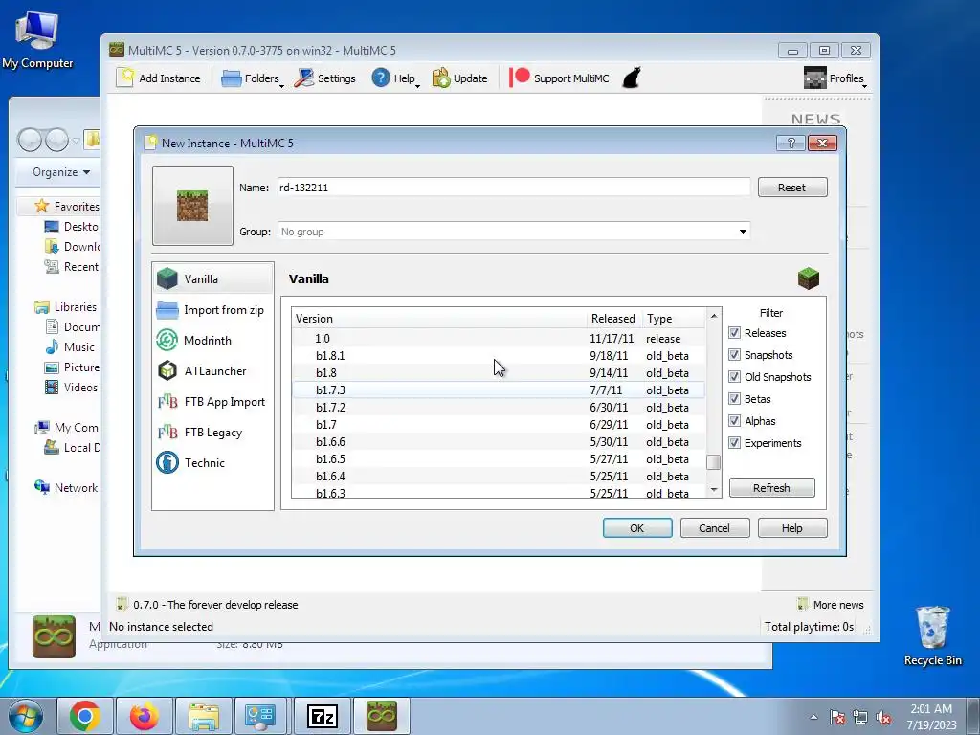Toggle the Snapshots filter checkbox

pyautogui.click(x=734, y=354)
